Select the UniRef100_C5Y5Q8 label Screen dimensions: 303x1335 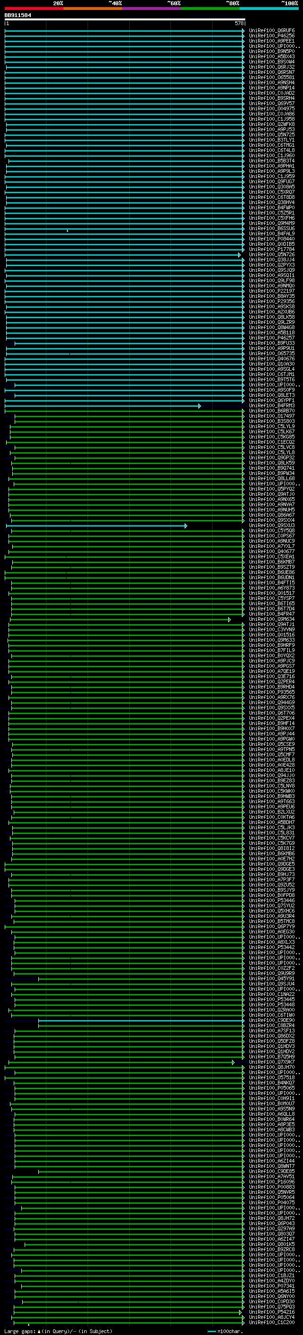pyautogui.click(x=272, y=531)
